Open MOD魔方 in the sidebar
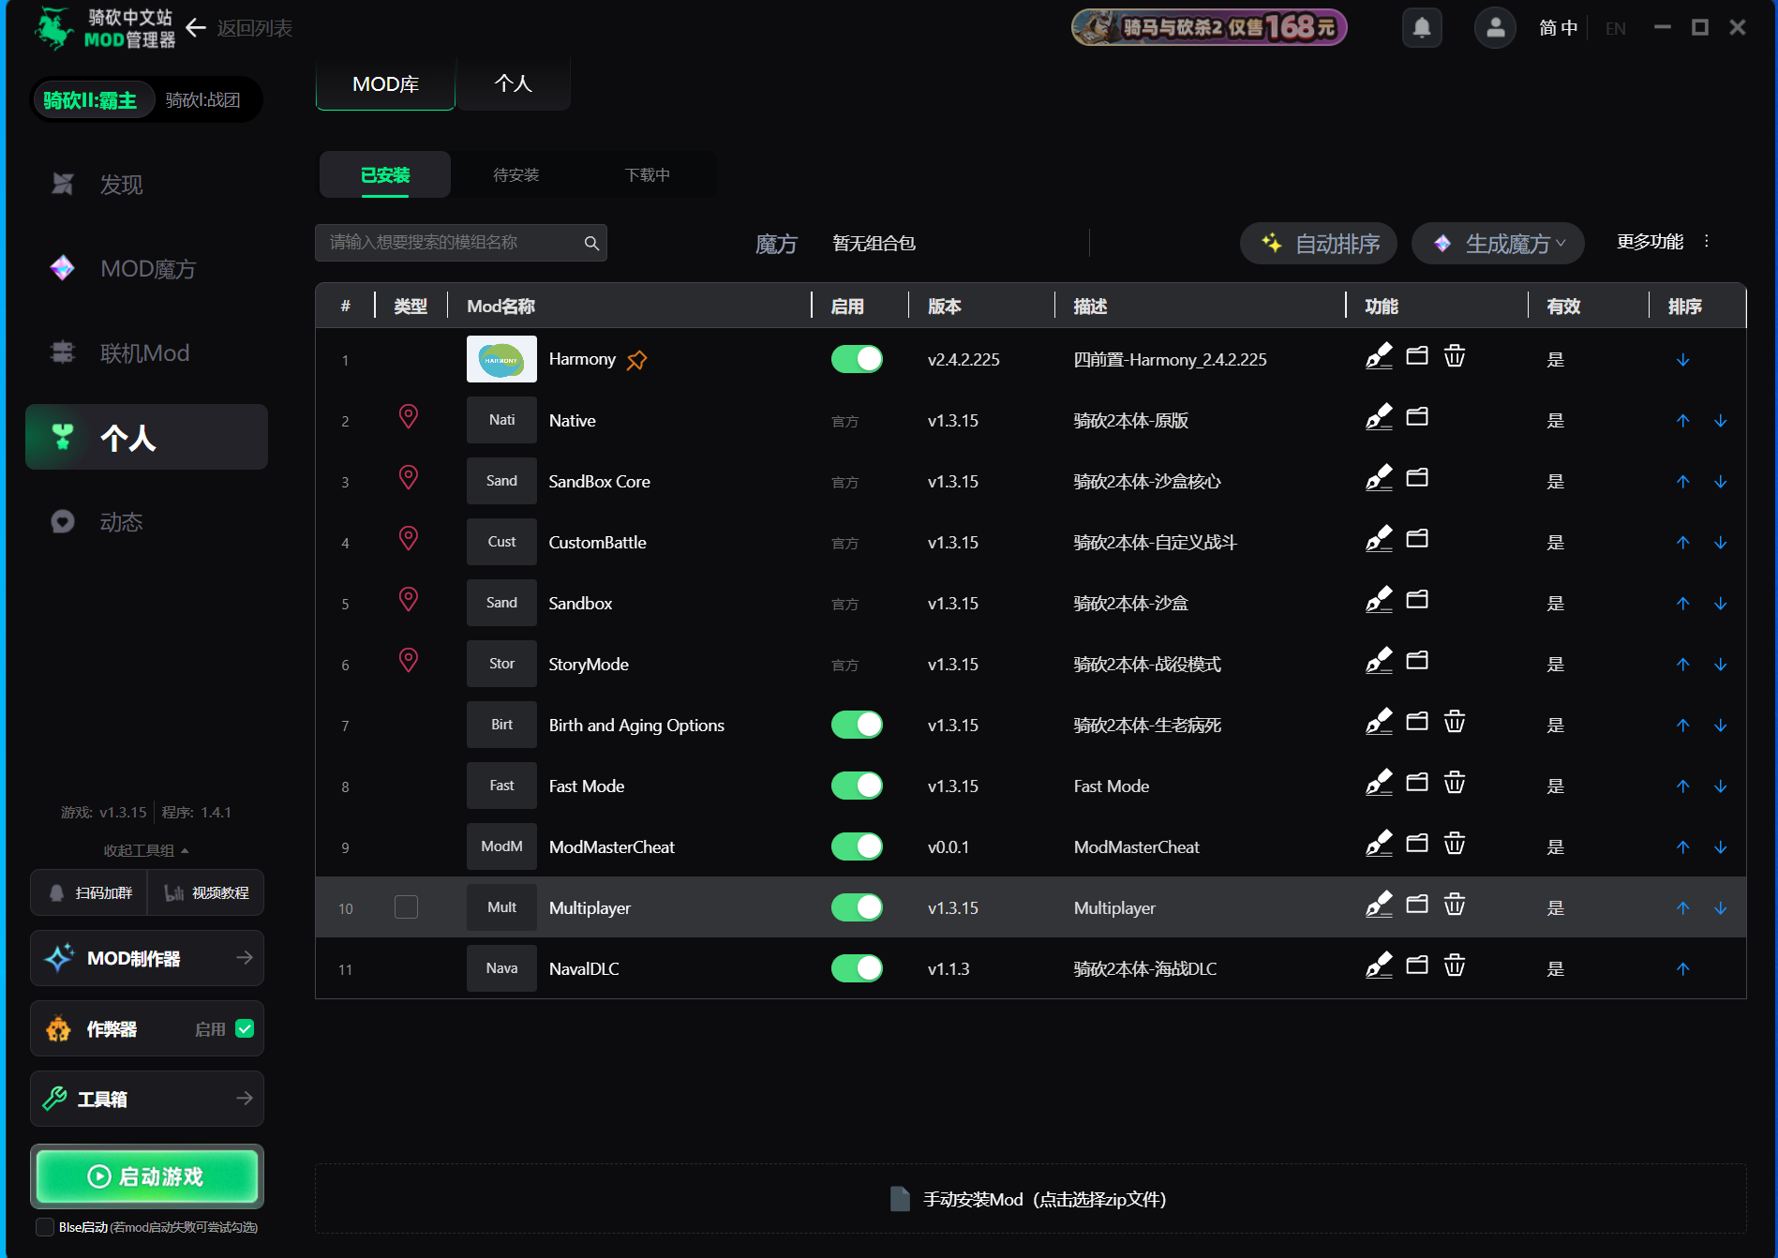The width and height of the screenshot is (1778, 1258). tap(146, 269)
